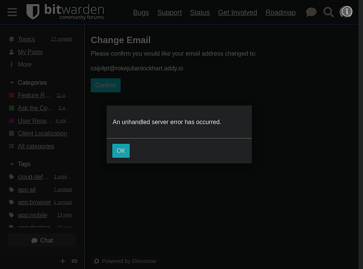Expand the More sidebar menu
Screen dimensions: 363x269
pos(25,65)
